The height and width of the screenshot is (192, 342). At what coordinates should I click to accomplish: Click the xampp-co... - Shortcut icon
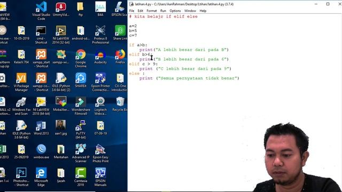point(41,82)
